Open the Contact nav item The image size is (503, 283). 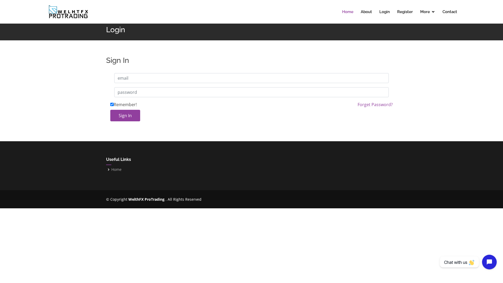(x=450, y=12)
